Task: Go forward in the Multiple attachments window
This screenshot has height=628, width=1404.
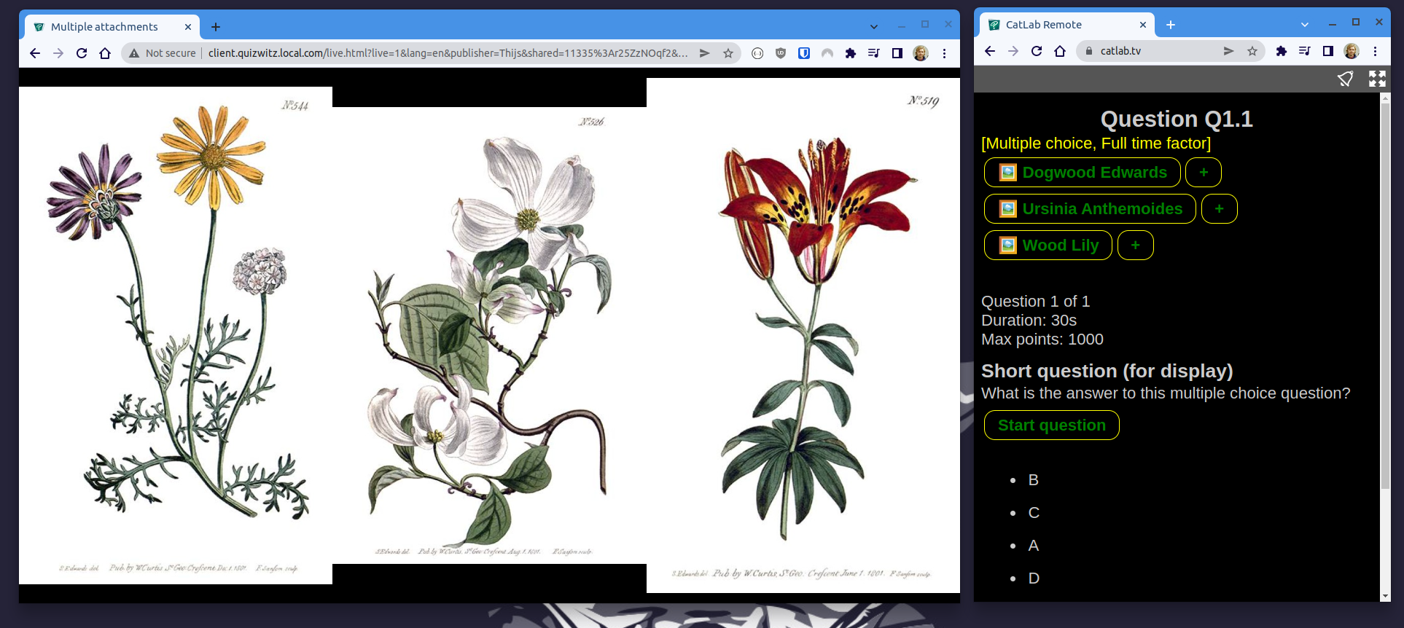Action: (58, 53)
